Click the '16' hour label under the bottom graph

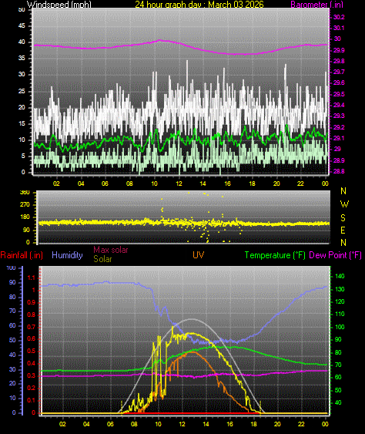(229, 424)
